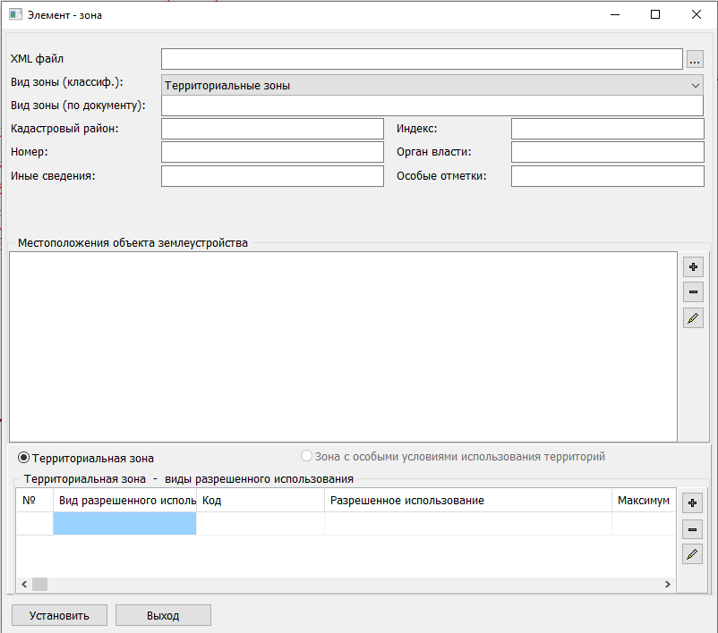Delete a permitted use type row
This screenshot has height=633, width=718.
click(x=692, y=529)
